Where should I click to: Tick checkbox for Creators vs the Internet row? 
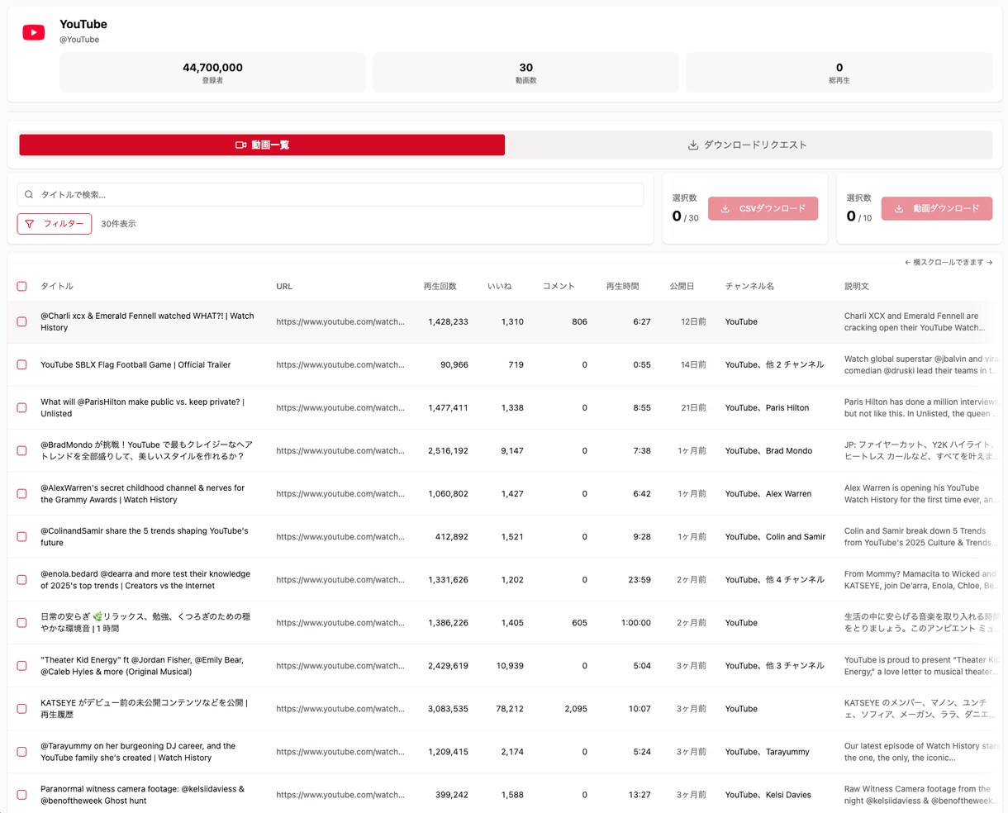[x=22, y=580]
